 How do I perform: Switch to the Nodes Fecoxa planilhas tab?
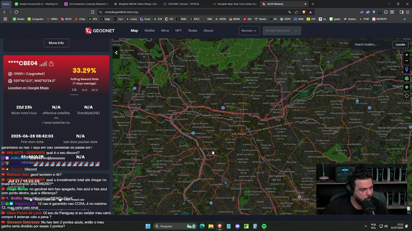pyautogui.click(x=37, y=4)
